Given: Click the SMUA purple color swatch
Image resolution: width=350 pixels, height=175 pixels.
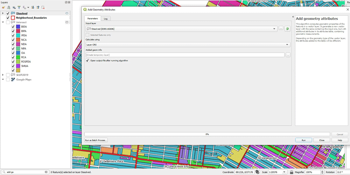Looking at the screenshot, I should click(18, 66).
